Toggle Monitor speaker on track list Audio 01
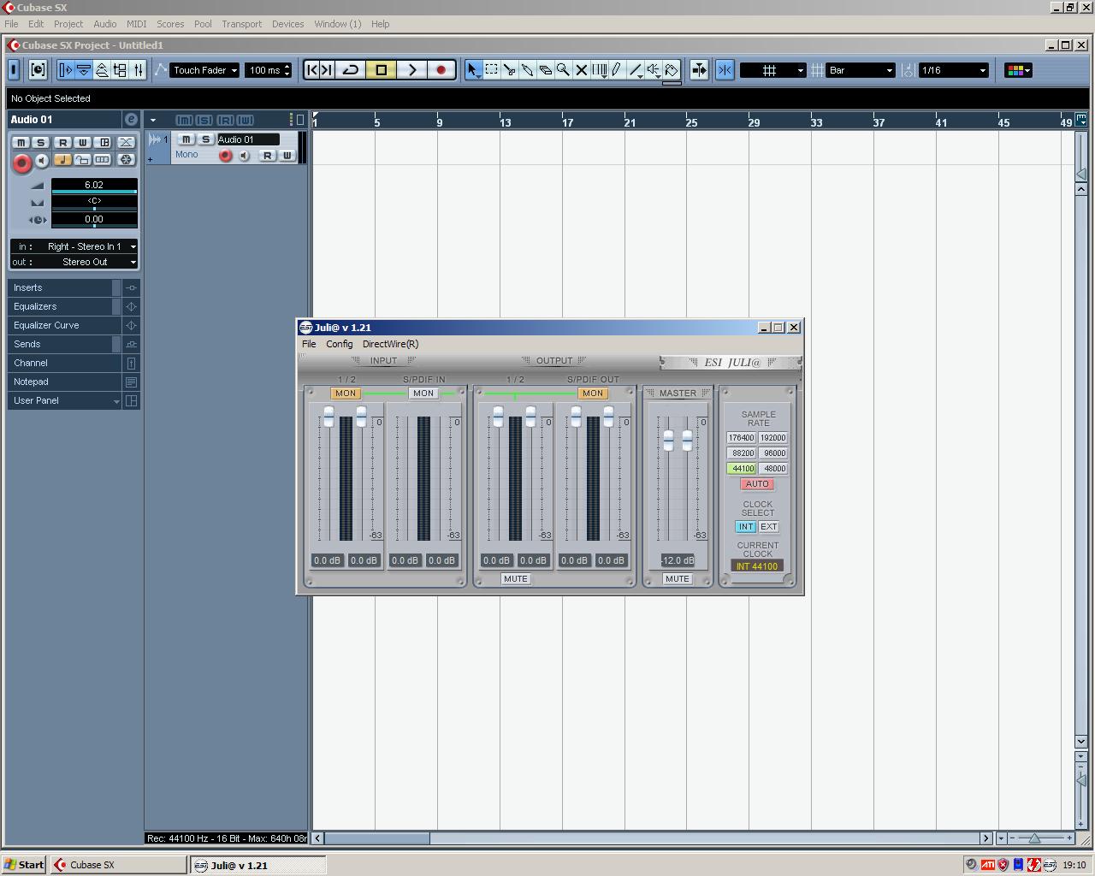 [x=244, y=156]
